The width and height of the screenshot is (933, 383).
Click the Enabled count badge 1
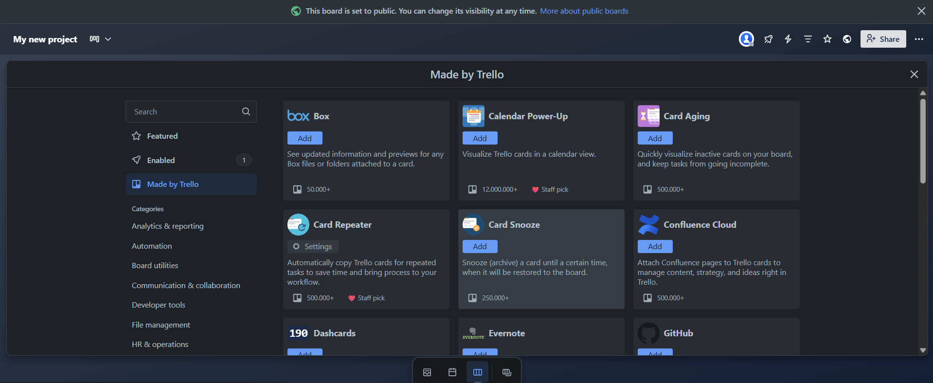point(244,160)
